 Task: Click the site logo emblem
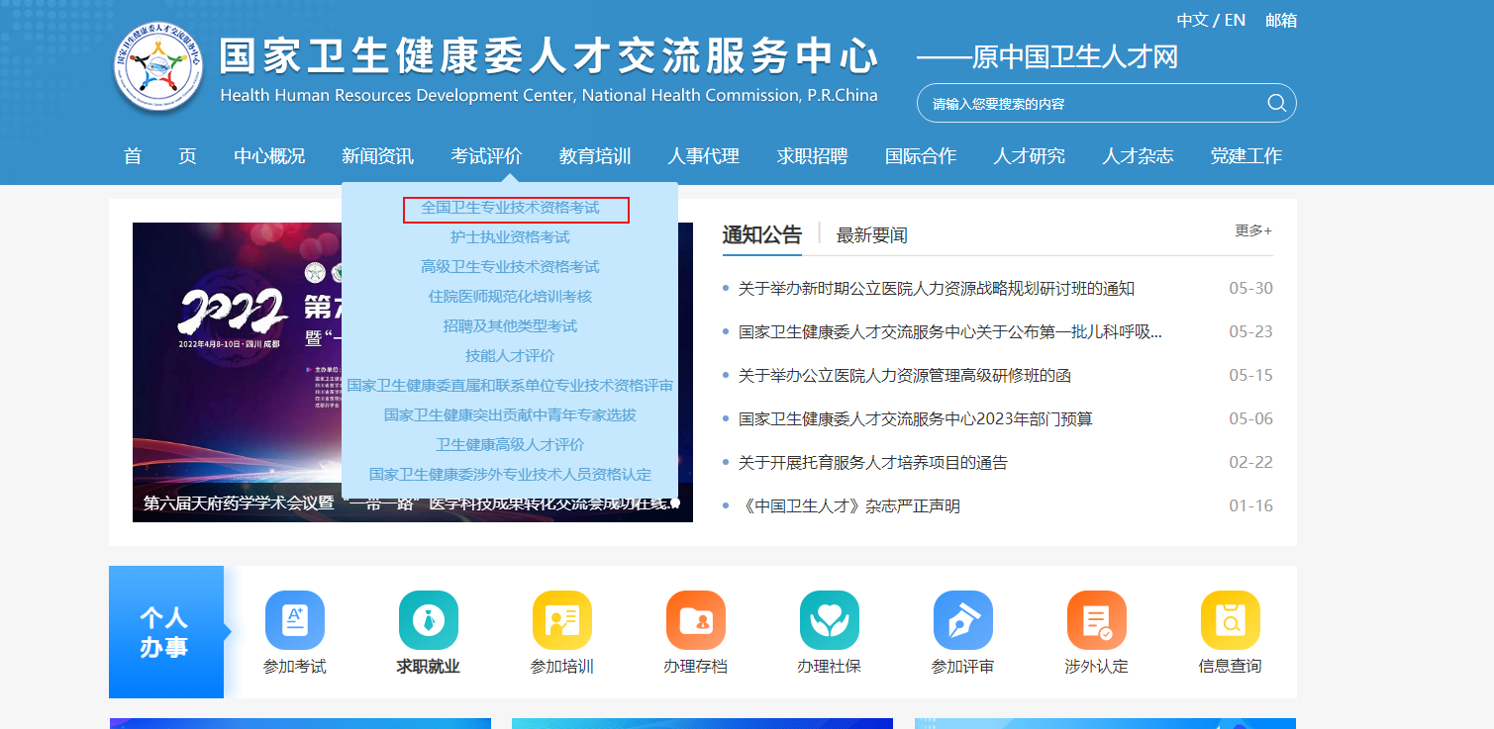[x=158, y=69]
